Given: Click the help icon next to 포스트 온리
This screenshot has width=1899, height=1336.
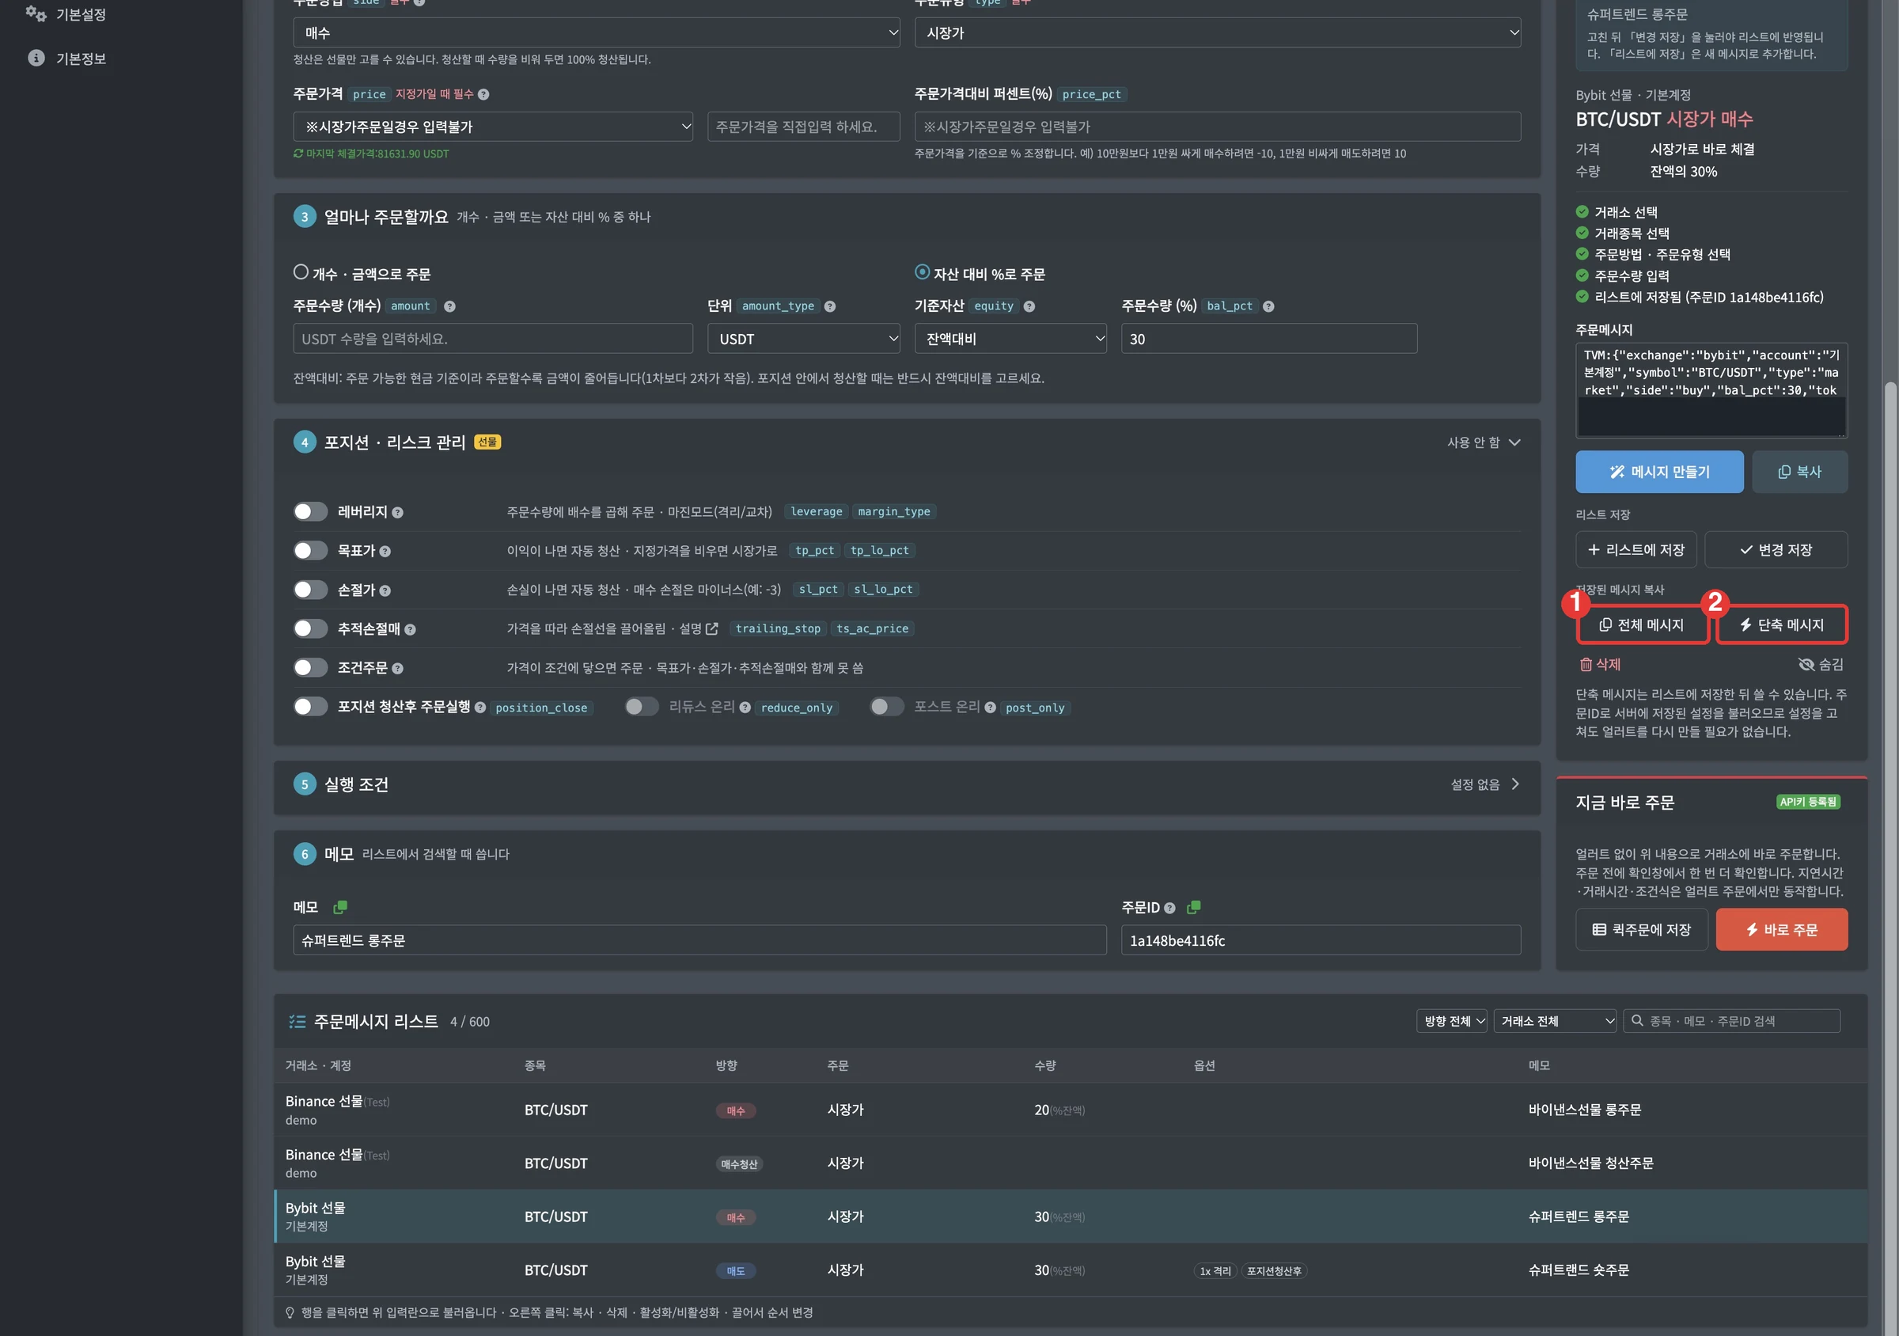Looking at the screenshot, I should [990, 708].
